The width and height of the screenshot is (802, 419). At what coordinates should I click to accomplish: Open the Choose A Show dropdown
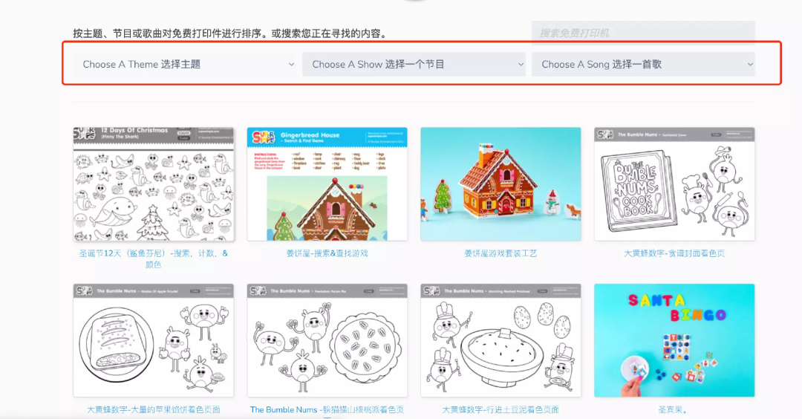coord(414,65)
